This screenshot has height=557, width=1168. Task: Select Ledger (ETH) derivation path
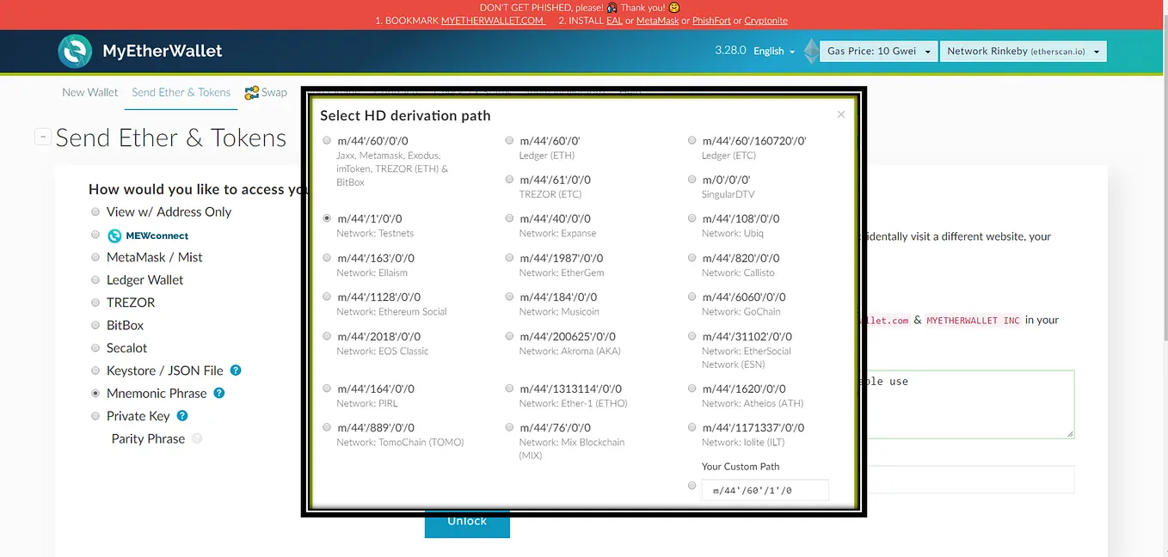point(509,140)
